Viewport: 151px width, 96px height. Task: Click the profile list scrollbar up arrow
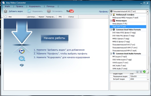(x=147, y=15)
